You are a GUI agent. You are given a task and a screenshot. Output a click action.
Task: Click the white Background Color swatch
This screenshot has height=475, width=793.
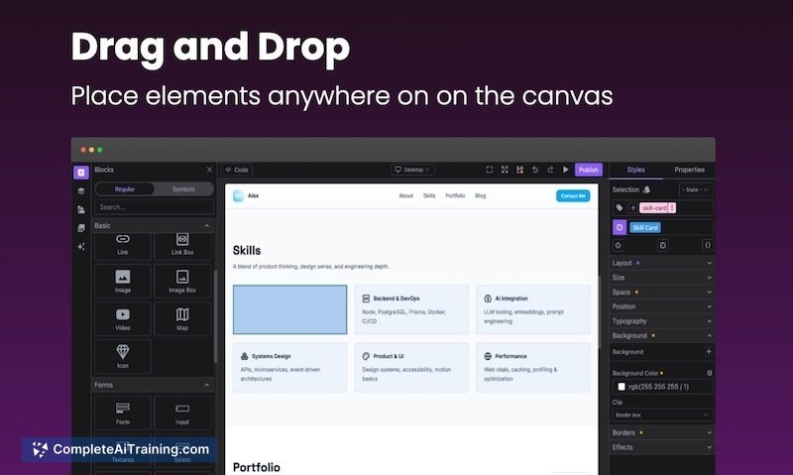coord(622,387)
